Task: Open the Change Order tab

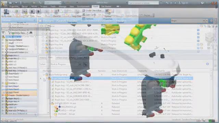Action: click(x=76, y=58)
